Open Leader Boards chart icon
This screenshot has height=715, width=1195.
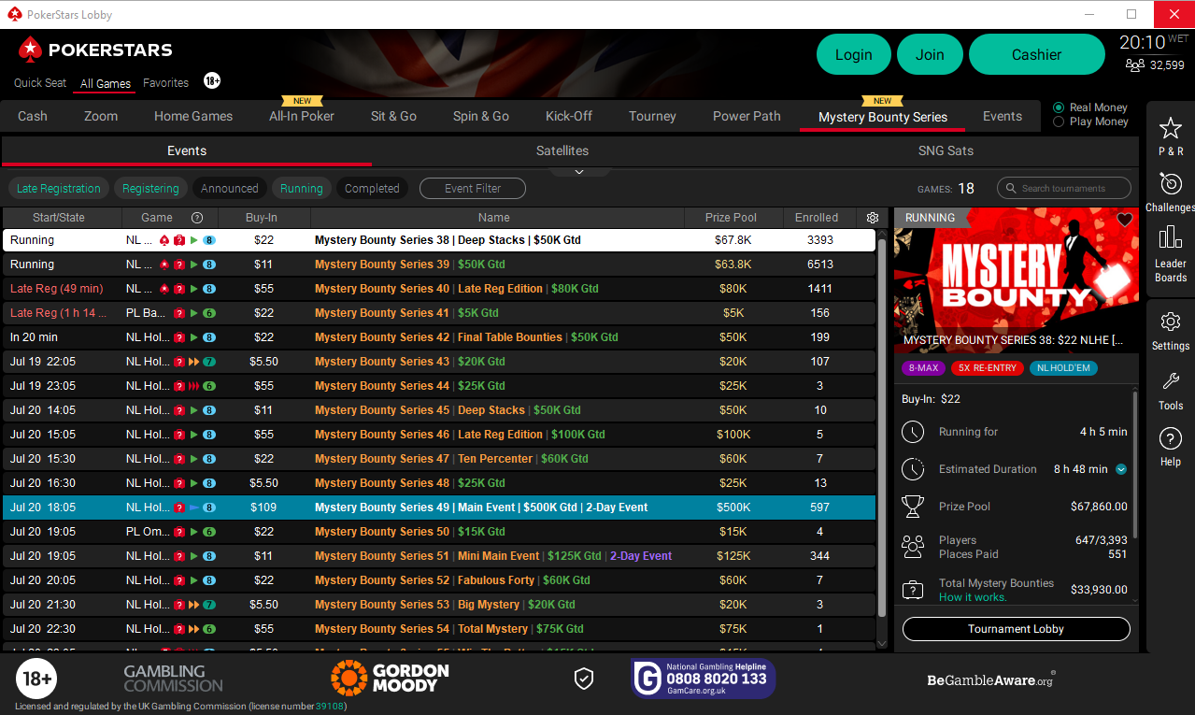pyautogui.click(x=1170, y=237)
